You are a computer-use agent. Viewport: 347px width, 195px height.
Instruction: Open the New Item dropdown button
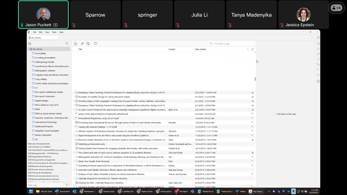76,44
